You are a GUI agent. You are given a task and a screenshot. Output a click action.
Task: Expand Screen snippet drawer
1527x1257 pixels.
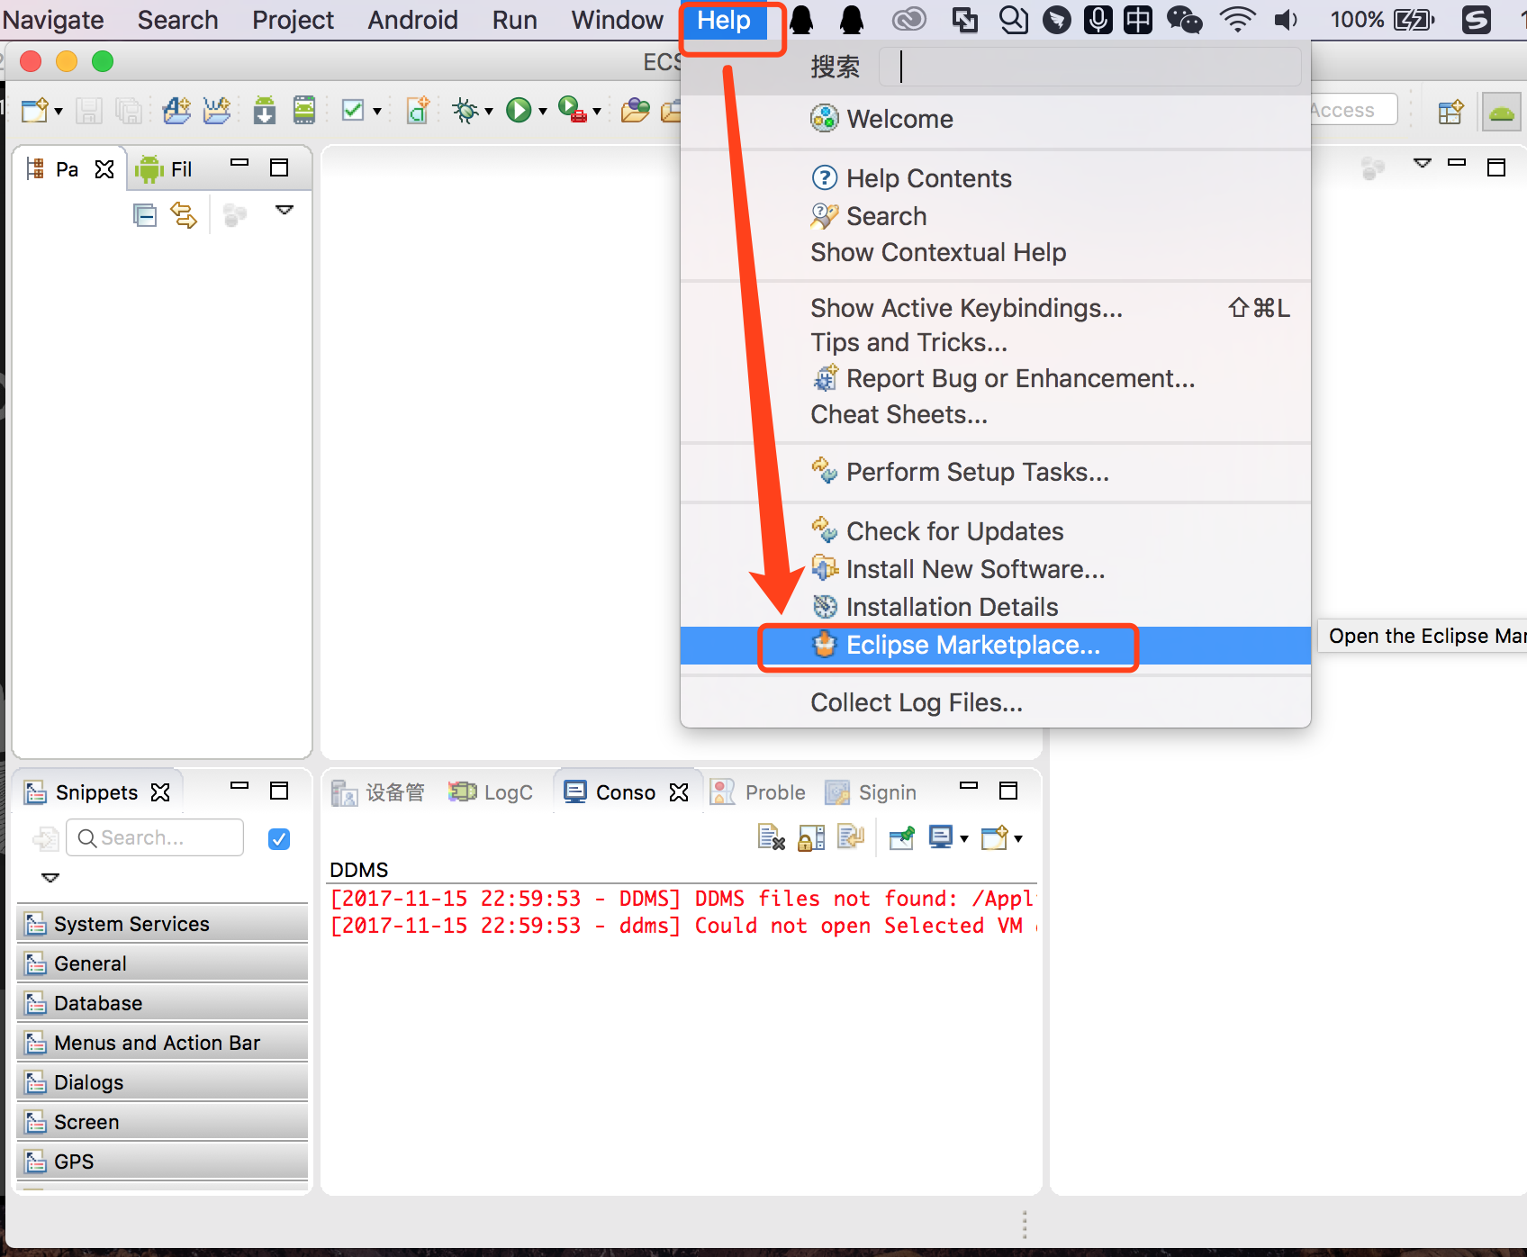[x=162, y=1122]
